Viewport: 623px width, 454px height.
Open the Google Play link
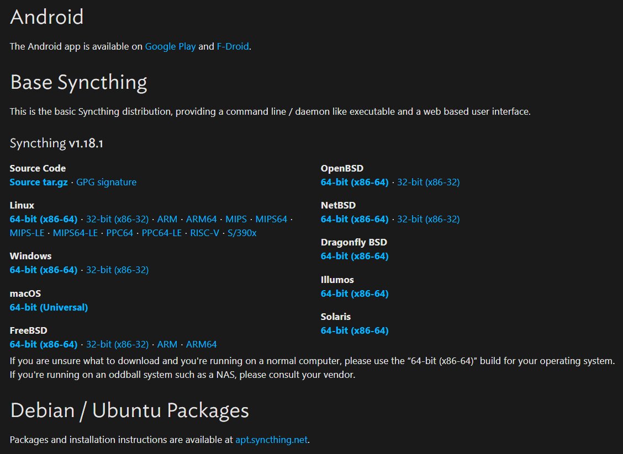(x=170, y=46)
